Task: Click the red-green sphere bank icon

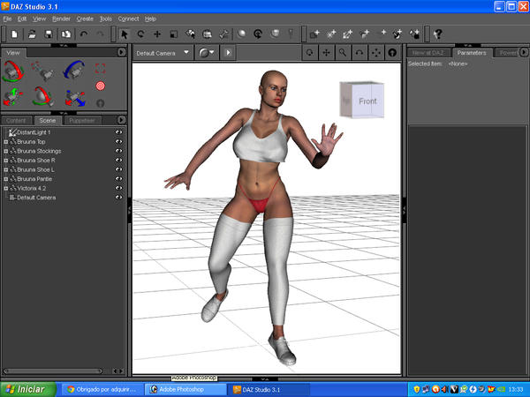Action: coord(43,96)
